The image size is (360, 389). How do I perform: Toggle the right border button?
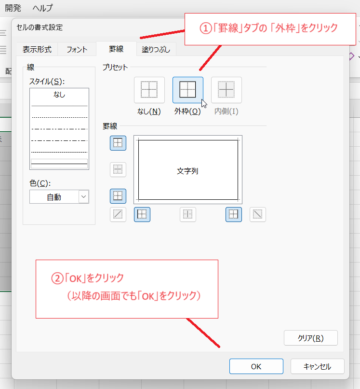click(x=234, y=214)
